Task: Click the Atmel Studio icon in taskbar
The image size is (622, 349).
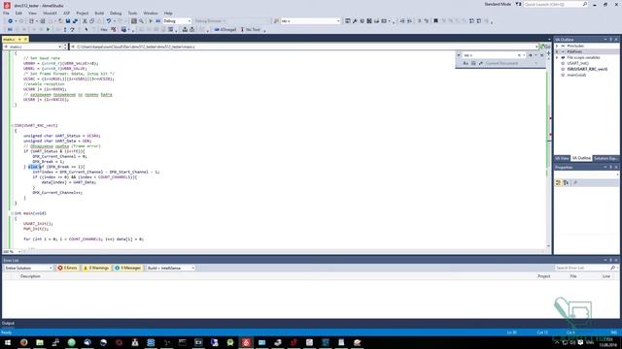Action: coord(246,342)
